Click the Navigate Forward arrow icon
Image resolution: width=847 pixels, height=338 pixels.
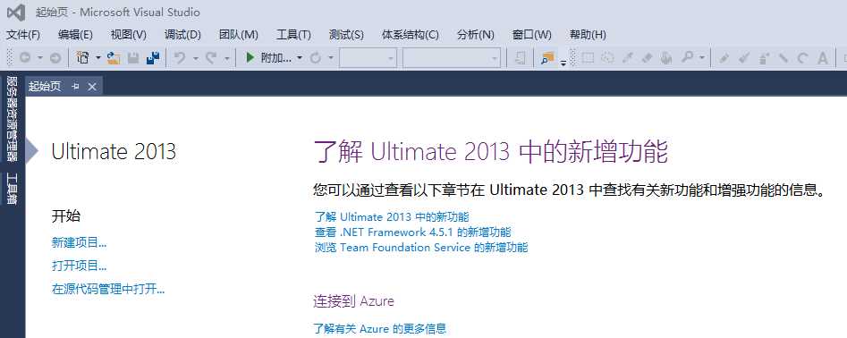point(55,58)
